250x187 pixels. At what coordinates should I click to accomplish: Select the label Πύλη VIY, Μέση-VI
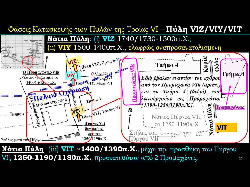(94, 83)
